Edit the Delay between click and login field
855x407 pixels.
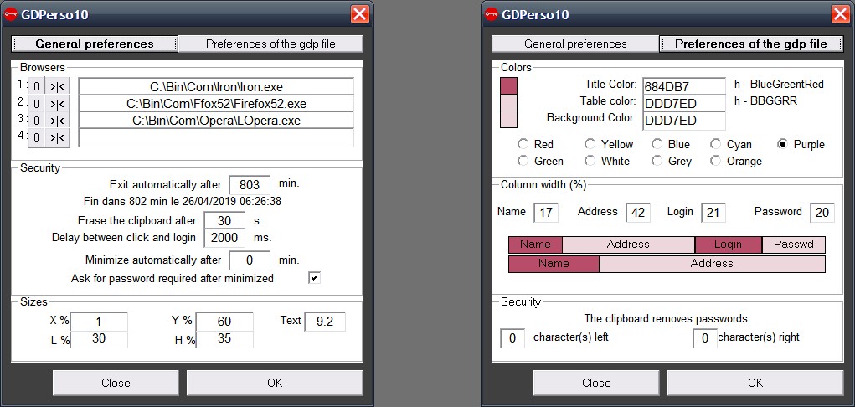click(224, 238)
